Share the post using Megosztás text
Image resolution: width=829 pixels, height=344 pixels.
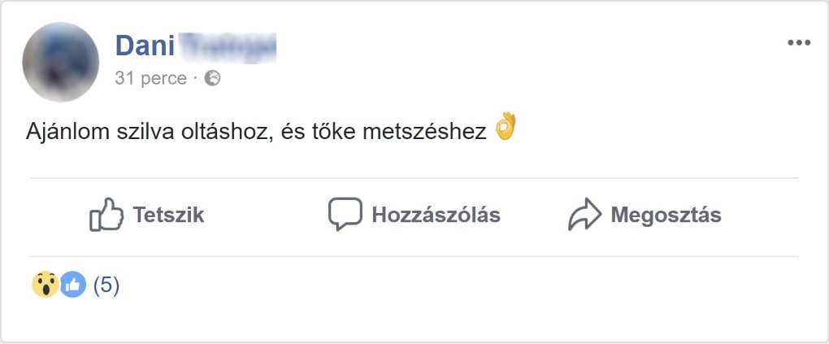pyautogui.click(x=666, y=216)
